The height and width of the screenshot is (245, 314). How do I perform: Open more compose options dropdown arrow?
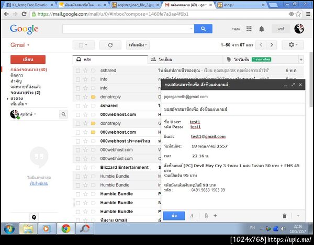[298, 216]
